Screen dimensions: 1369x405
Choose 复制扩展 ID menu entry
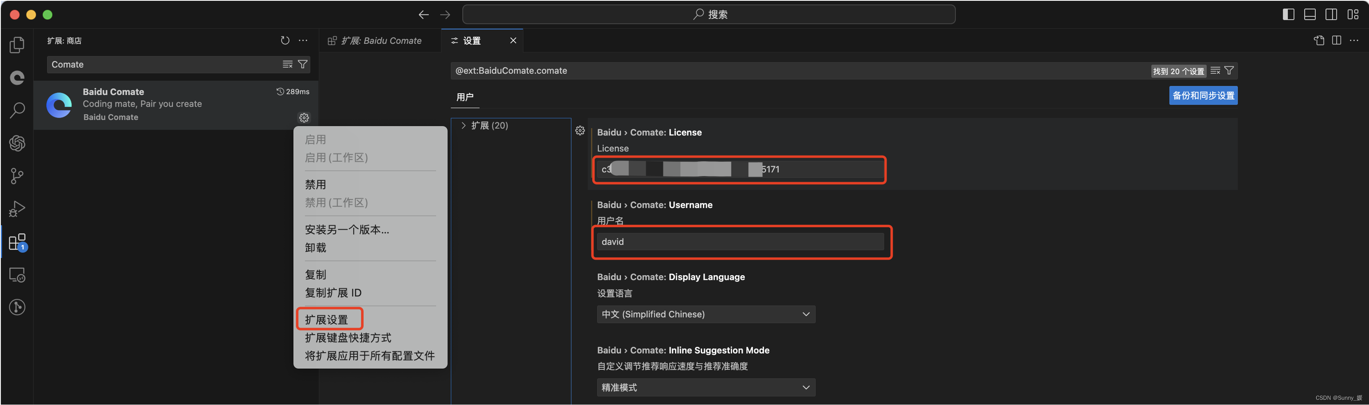333,293
